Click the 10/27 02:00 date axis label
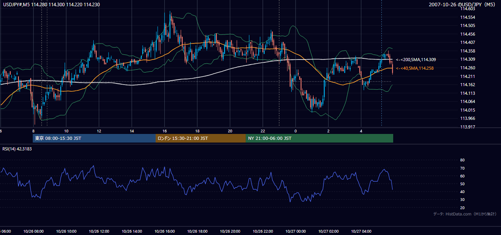Viewport: 501px width, 235px height. (329, 231)
